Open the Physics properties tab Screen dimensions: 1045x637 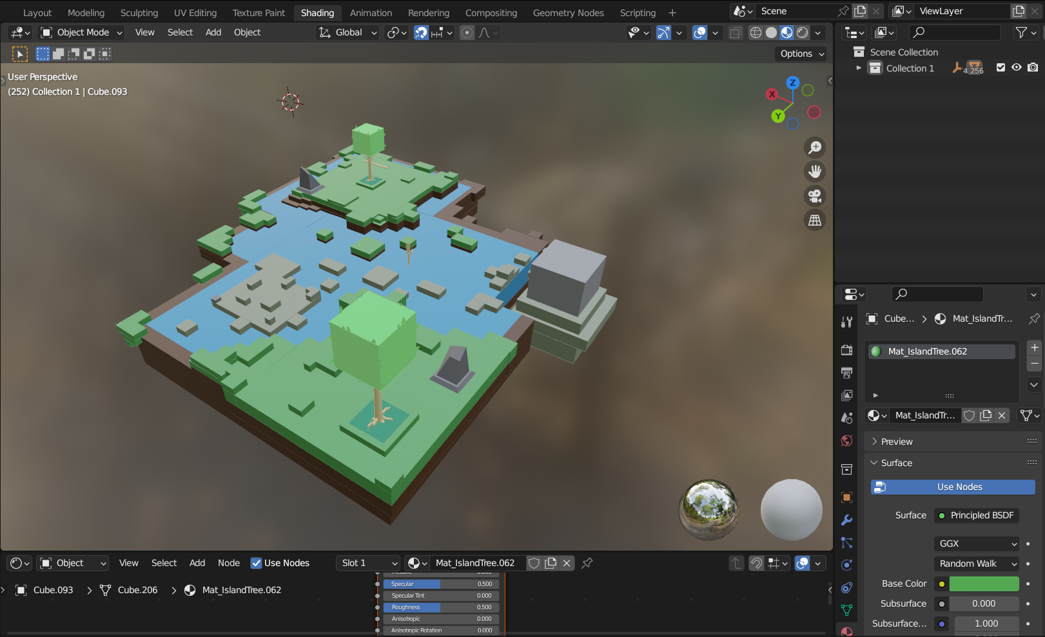point(847,565)
